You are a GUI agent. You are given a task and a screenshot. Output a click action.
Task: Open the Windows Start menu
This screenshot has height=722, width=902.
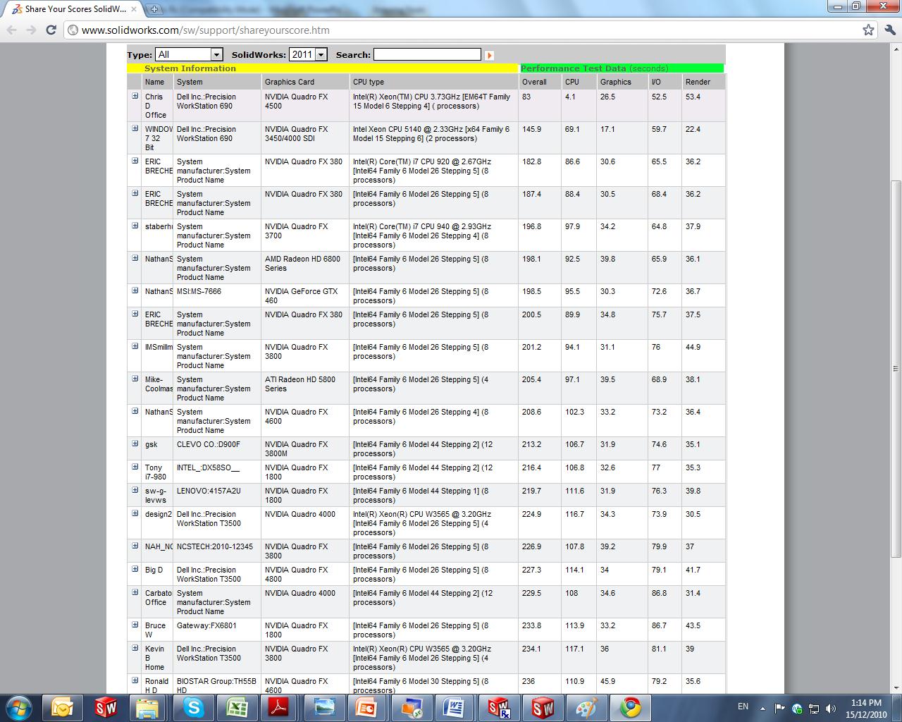[19, 707]
